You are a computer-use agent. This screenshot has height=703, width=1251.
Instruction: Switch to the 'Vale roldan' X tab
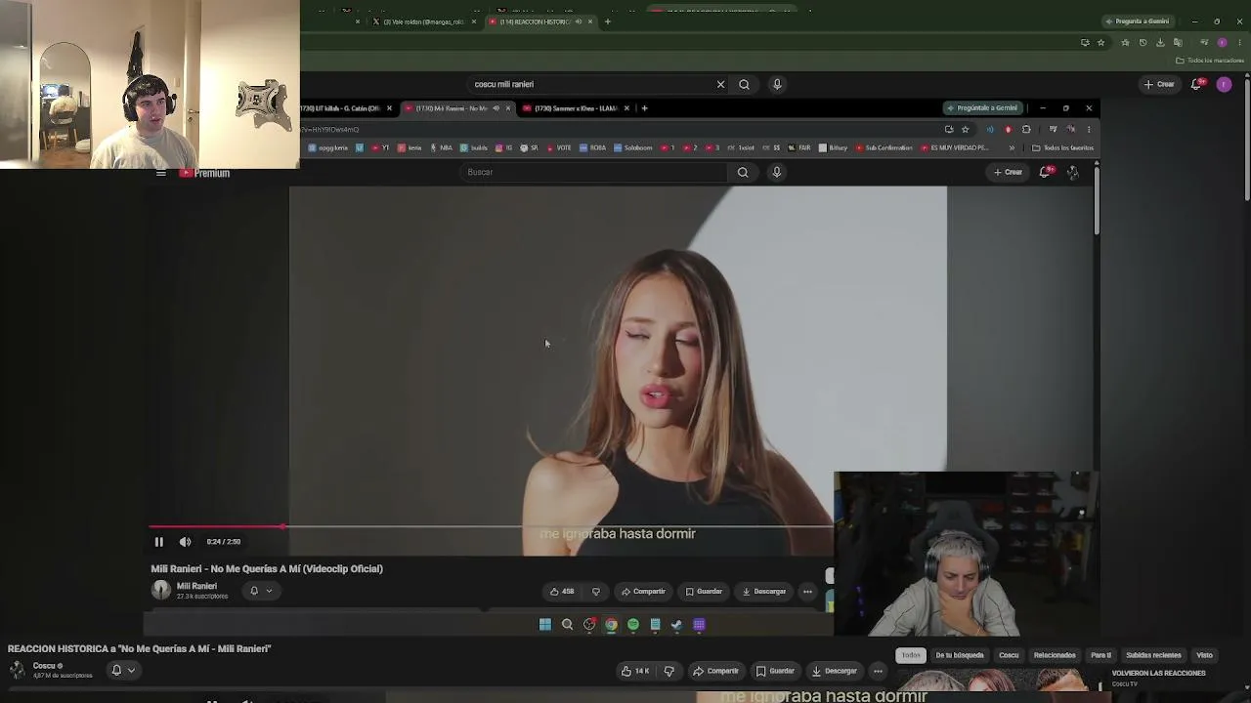pyautogui.click(x=422, y=21)
